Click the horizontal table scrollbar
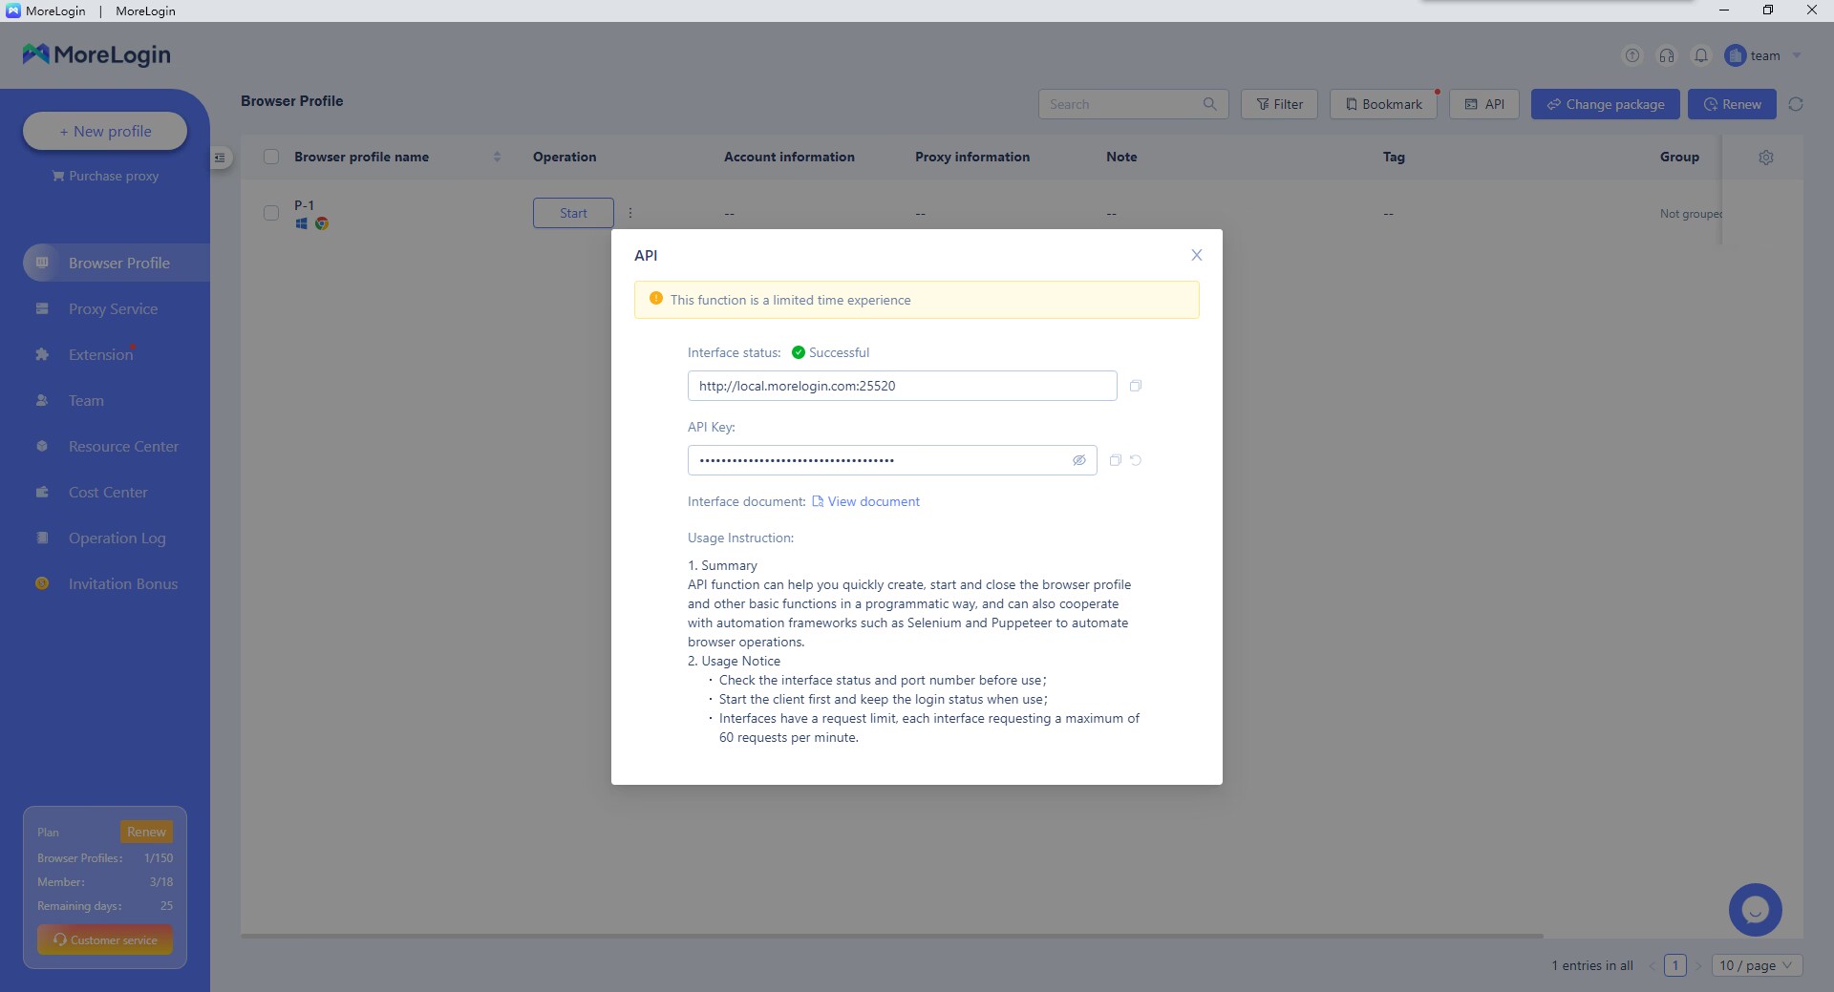Screen dimensions: 1834x992 click(x=892, y=936)
